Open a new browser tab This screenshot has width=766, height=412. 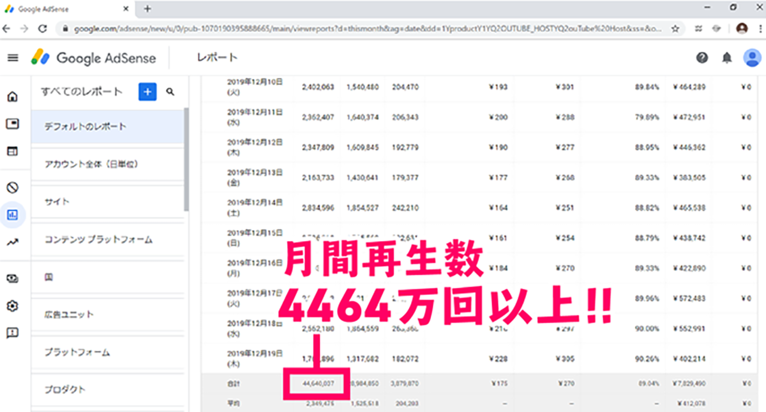(x=147, y=9)
